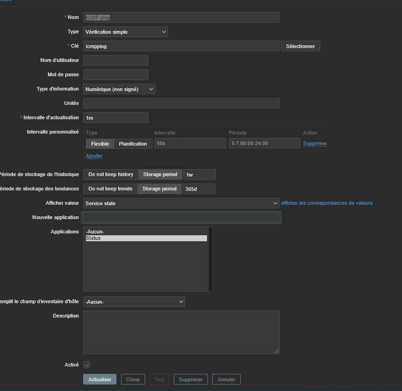This screenshot has width=402, height=391.
Task: Choose Do not keep trends option
Action: (x=110, y=189)
